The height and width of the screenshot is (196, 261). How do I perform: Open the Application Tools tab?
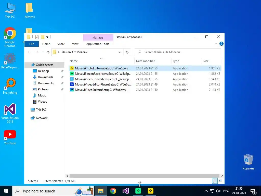coord(98,44)
